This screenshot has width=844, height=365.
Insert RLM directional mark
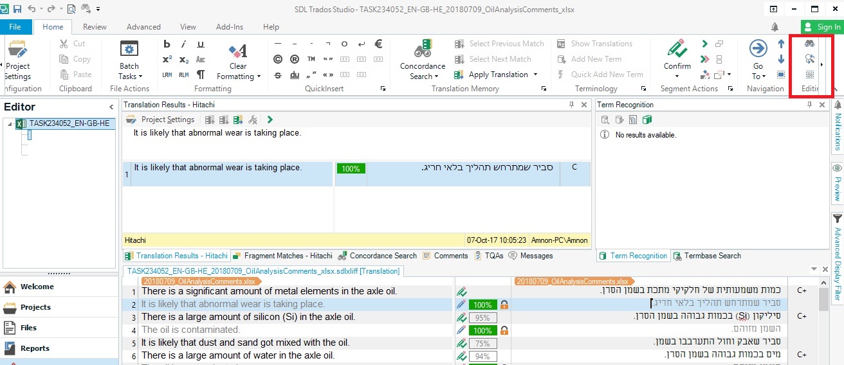pos(184,75)
